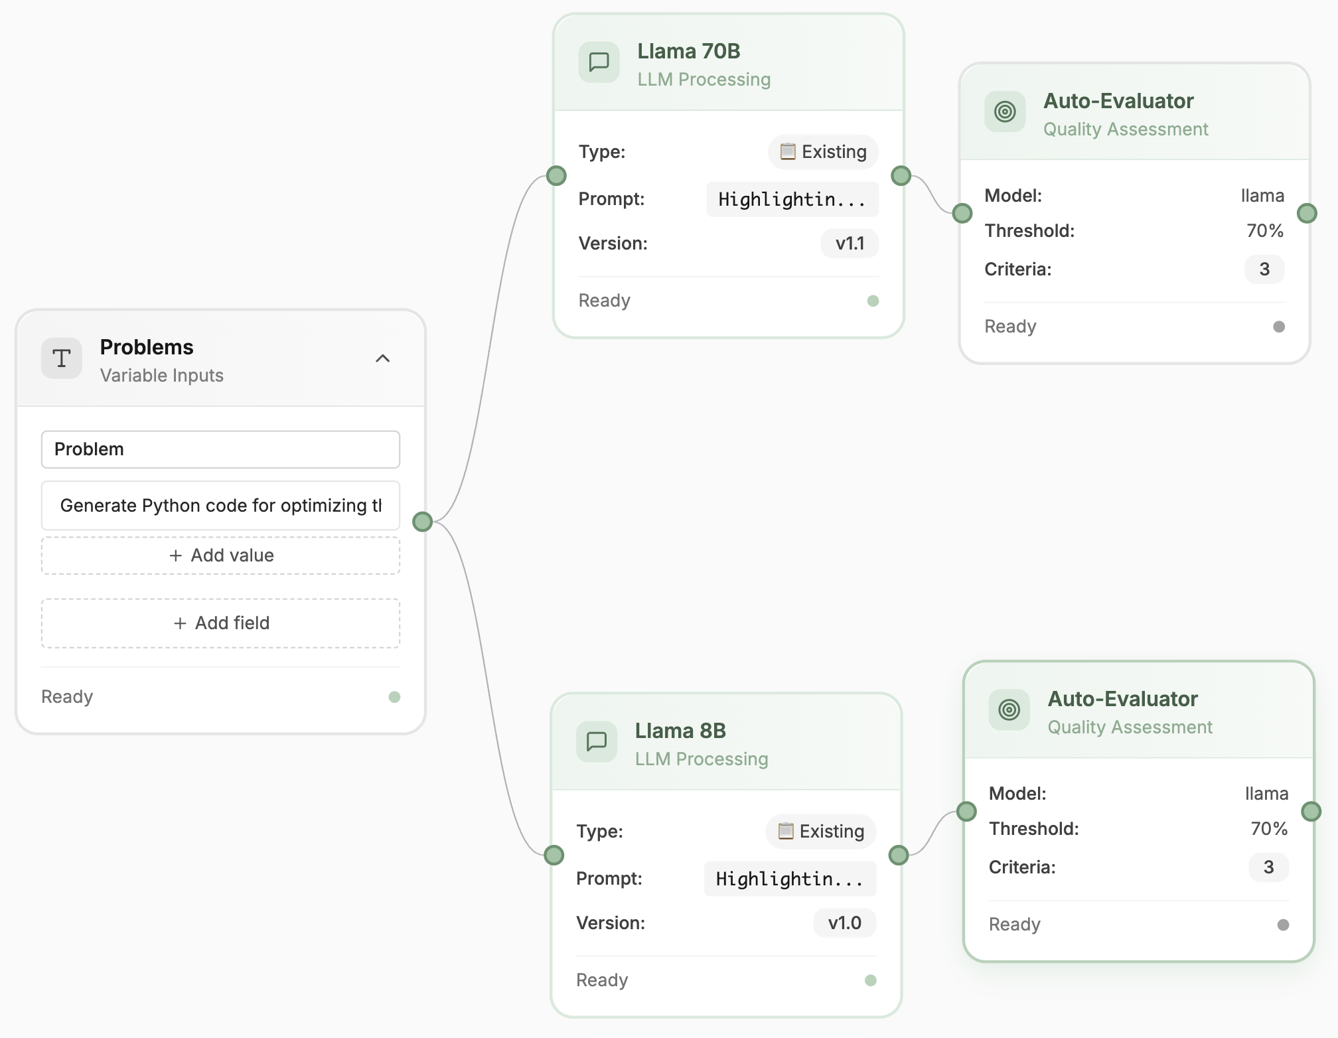Image resolution: width=1338 pixels, height=1038 pixels.
Task: Click the top Auto-Evaluator output connector
Action: [1307, 213]
